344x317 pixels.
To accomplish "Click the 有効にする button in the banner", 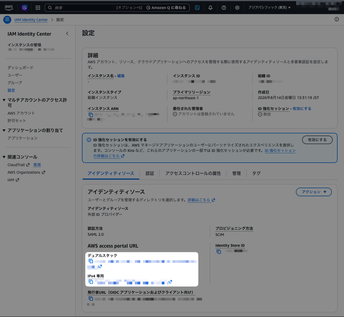I will coord(317,140).
